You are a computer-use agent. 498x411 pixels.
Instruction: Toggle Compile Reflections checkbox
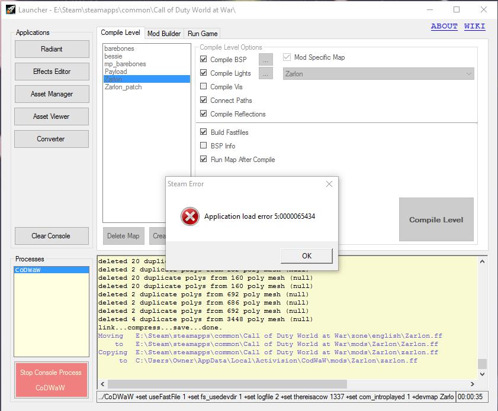[x=204, y=114]
